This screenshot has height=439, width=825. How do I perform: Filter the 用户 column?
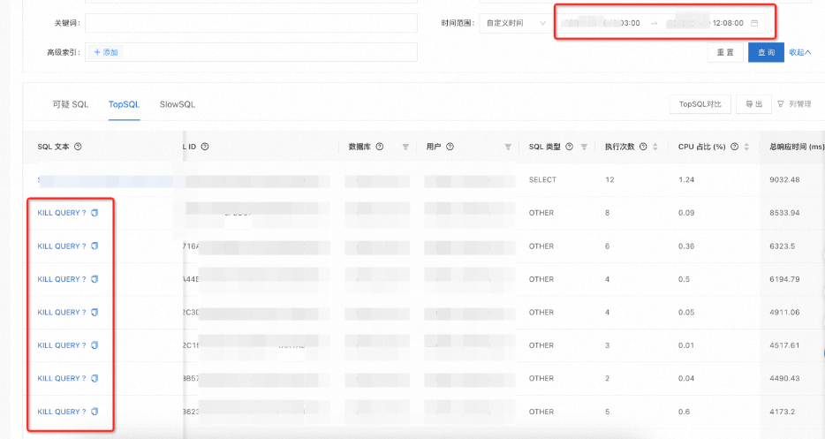click(508, 147)
